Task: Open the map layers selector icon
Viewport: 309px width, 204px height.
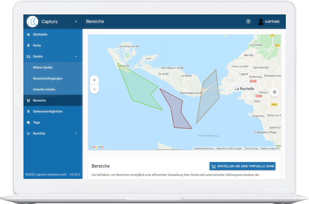Action: (x=275, y=92)
